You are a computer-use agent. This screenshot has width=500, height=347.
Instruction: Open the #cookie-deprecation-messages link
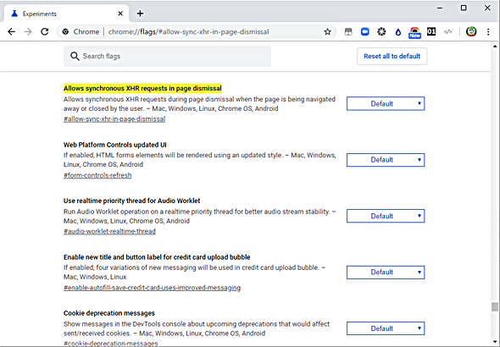coord(110,344)
